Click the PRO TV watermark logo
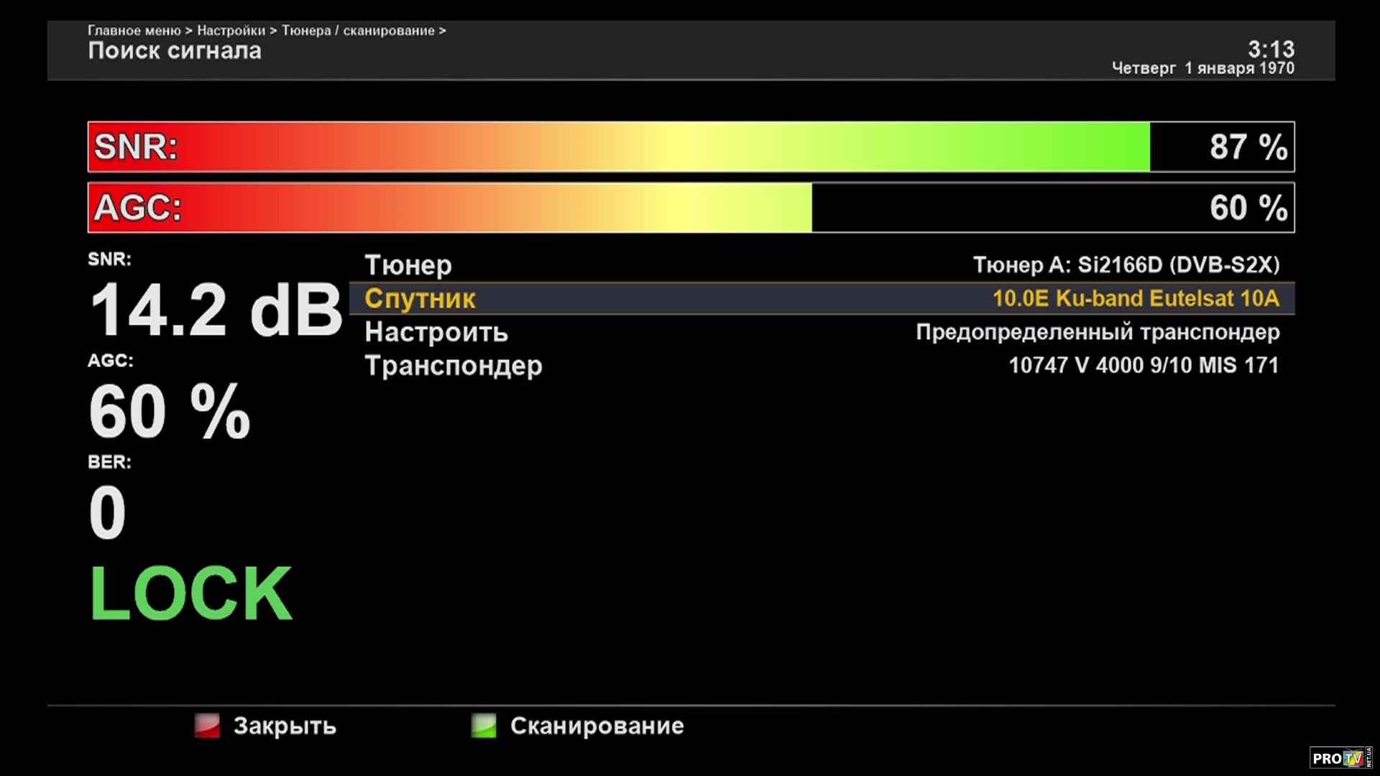 pos(1340,758)
